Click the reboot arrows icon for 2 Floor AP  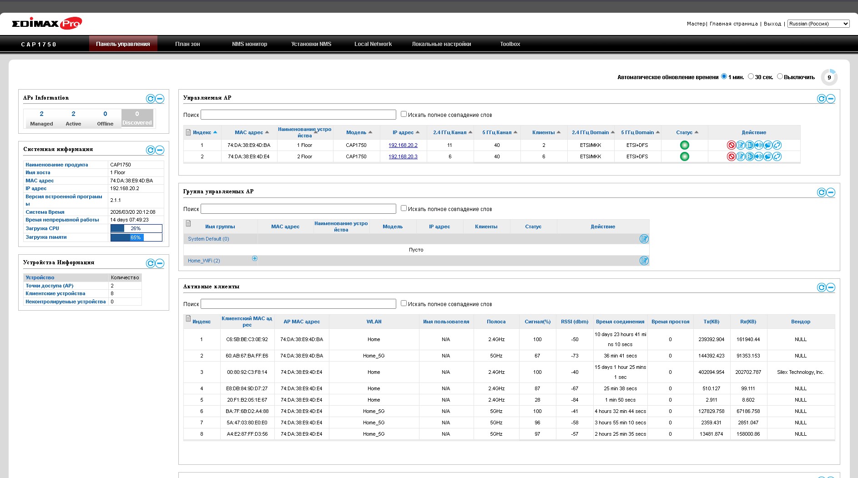[777, 156]
